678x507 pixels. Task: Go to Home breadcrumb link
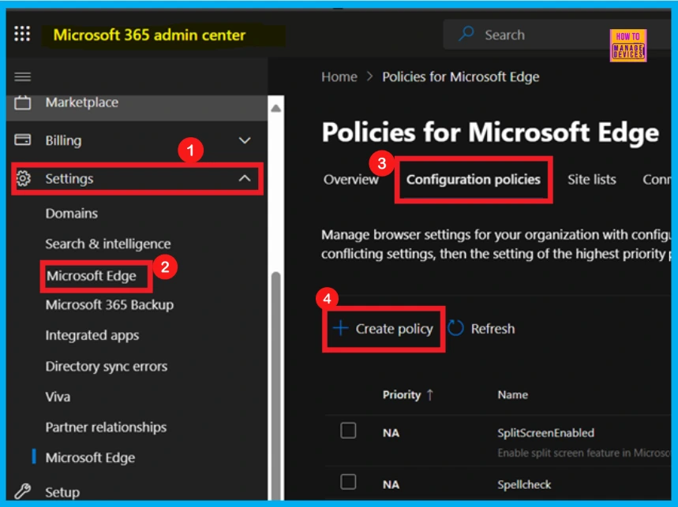coord(339,76)
